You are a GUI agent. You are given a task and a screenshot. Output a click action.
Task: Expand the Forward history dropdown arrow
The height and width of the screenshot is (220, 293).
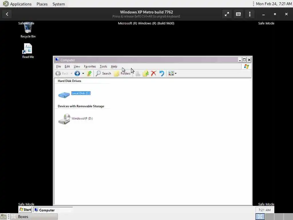pyautogui.click(x=83, y=73)
